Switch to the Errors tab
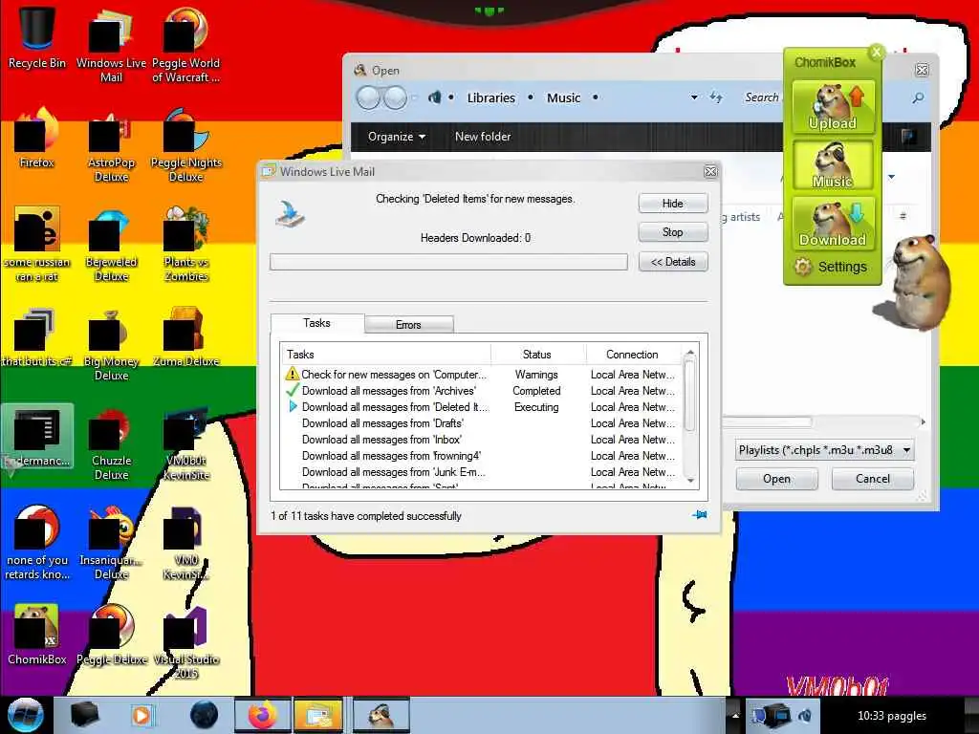 point(408,325)
